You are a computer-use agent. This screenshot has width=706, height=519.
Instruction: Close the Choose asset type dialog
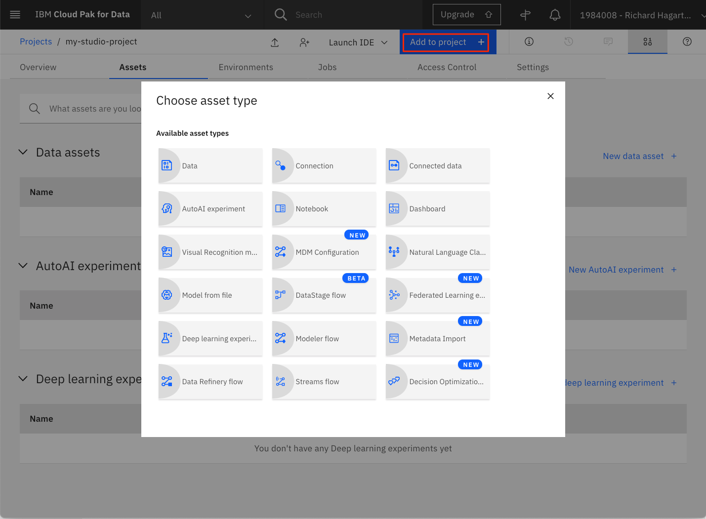tap(550, 96)
